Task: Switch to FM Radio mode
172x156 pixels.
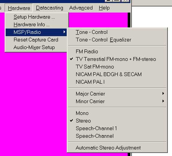Action: pos(117,51)
